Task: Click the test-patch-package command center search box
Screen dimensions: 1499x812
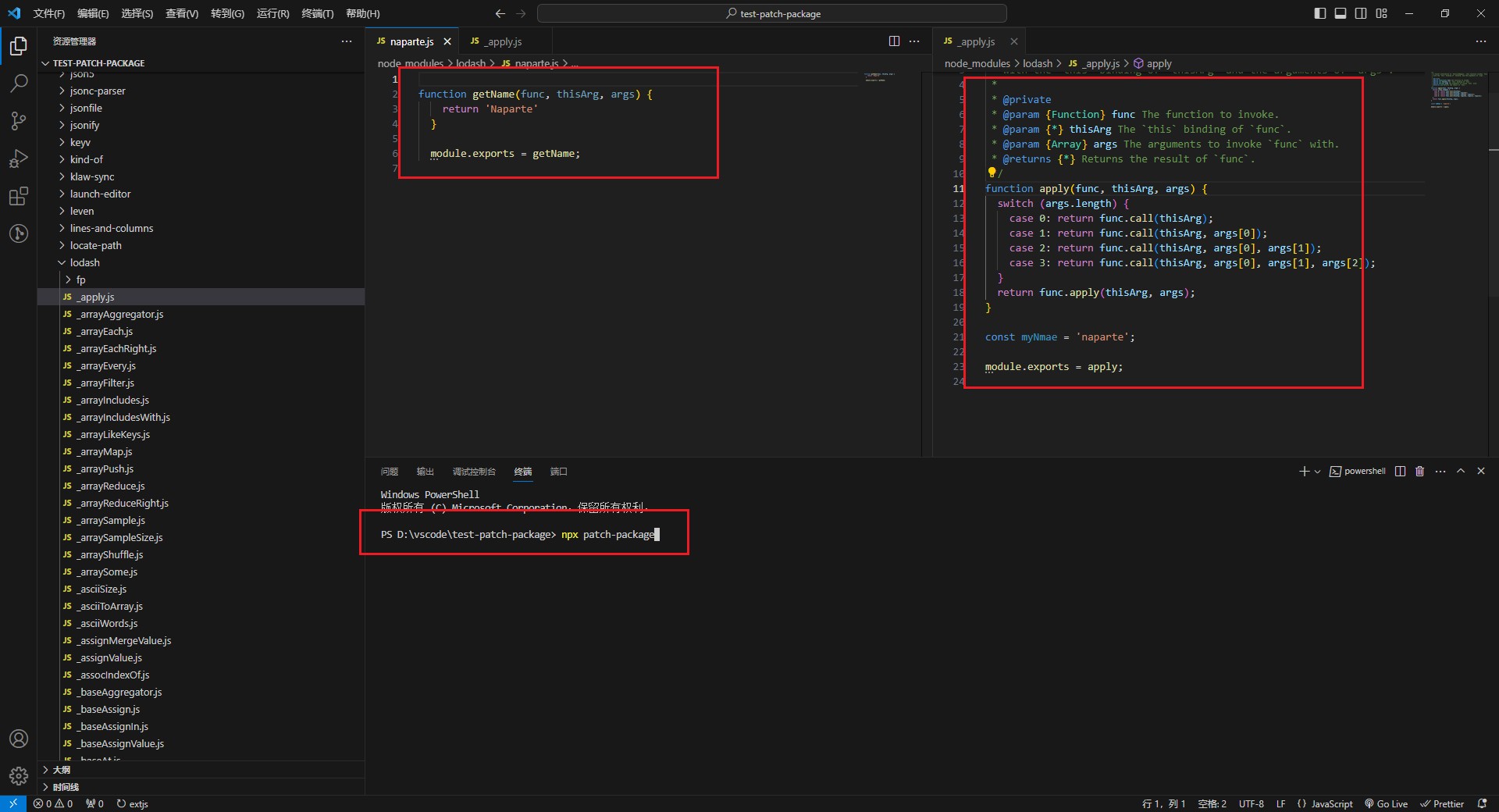Action: 772,13
